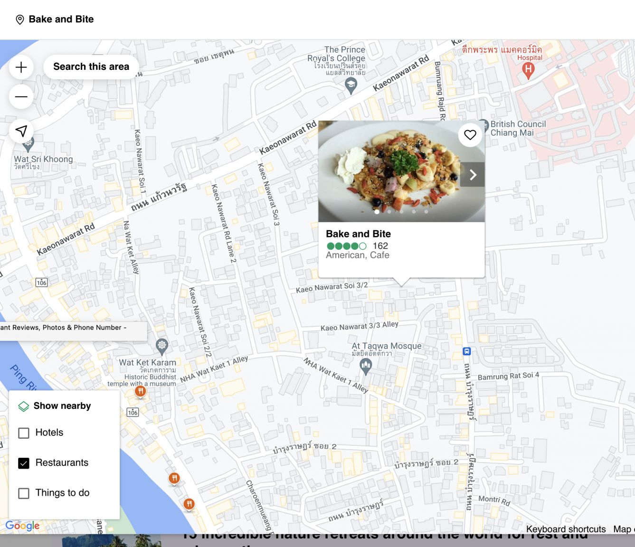The width and height of the screenshot is (635, 547).
Task: Zoom out with the minus button
Action: (21, 97)
